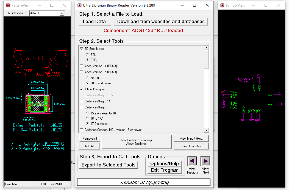Select the 17.2 or newer radio option
The image size is (289, 190).
click(x=87, y=124)
